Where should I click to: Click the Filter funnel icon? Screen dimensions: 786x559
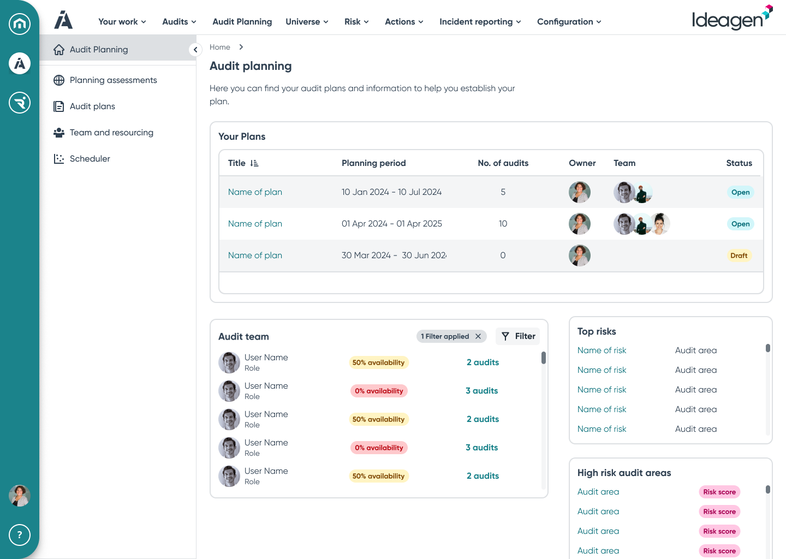(x=505, y=336)
